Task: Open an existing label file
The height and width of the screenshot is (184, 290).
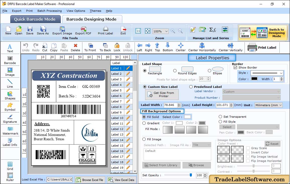Action: pos(19,31)
